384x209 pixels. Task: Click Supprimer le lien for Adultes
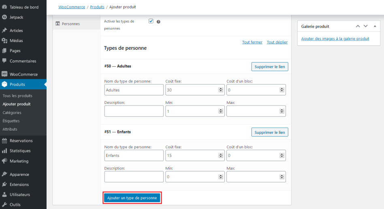coord(270,67)
